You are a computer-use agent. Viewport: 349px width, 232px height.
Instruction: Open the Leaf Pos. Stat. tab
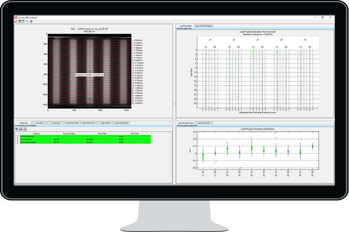(72, 123)
